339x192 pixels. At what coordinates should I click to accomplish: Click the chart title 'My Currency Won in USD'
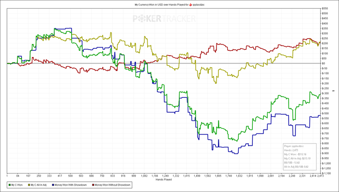[x=148, y=4]
